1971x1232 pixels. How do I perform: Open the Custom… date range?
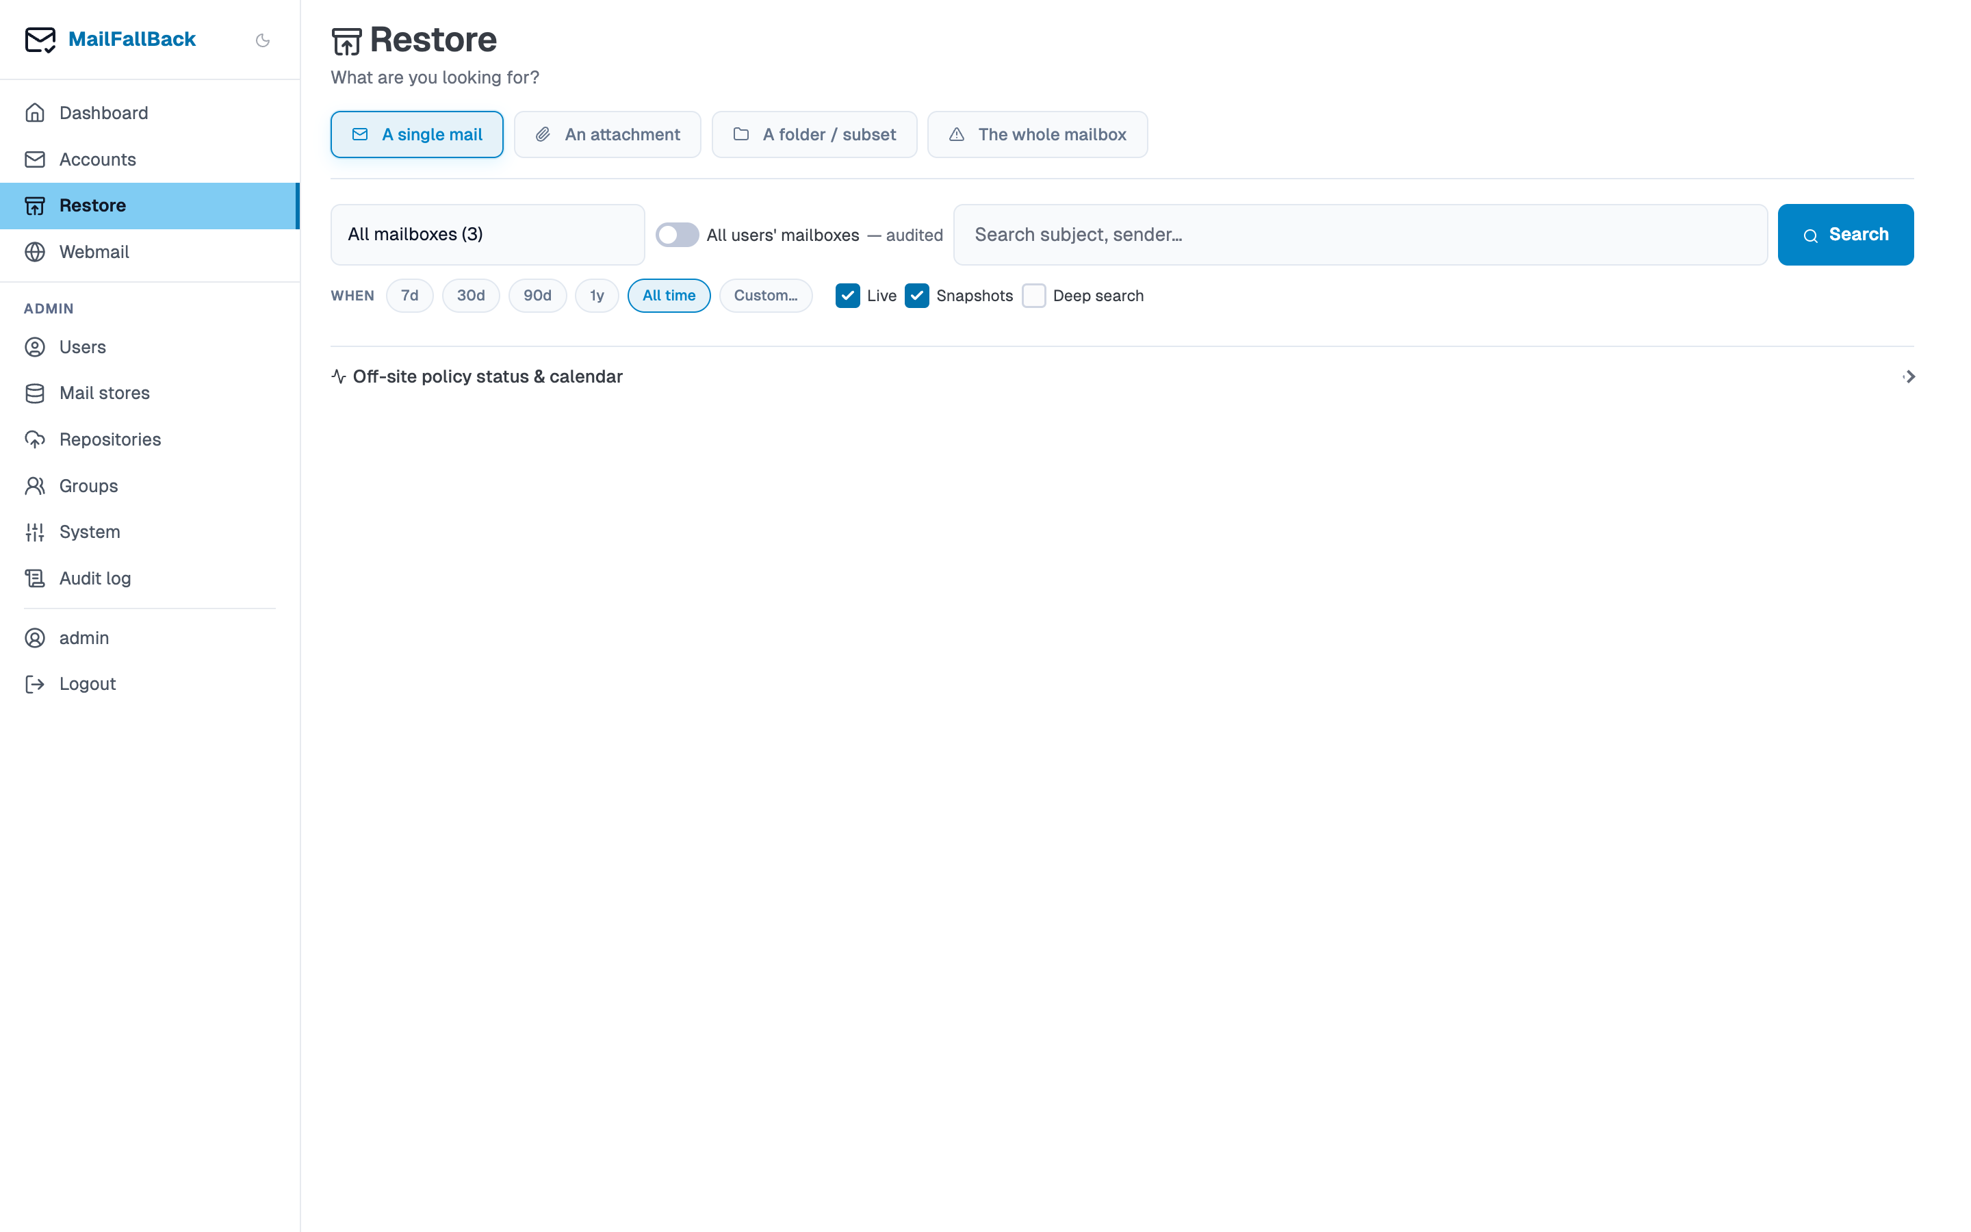[x=766, y=296]
